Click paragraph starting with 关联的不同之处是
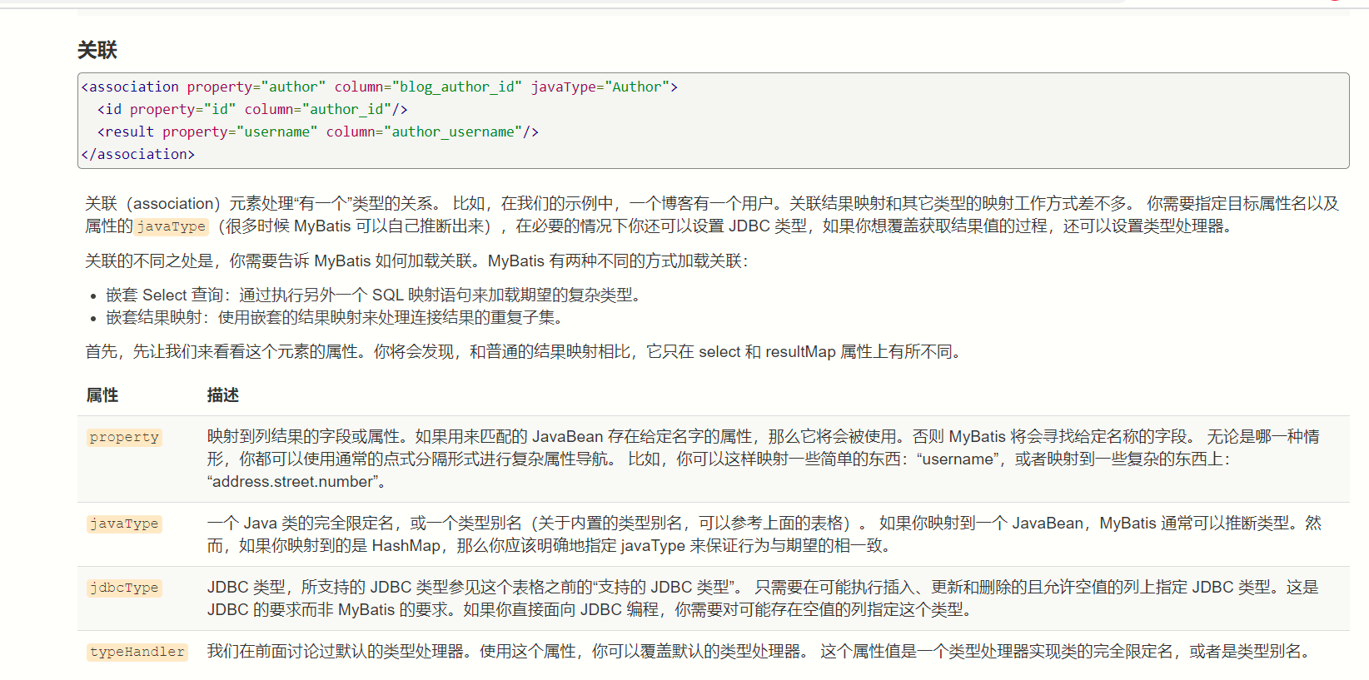Screen dimensions: 1369x680 tap(416, 261)
